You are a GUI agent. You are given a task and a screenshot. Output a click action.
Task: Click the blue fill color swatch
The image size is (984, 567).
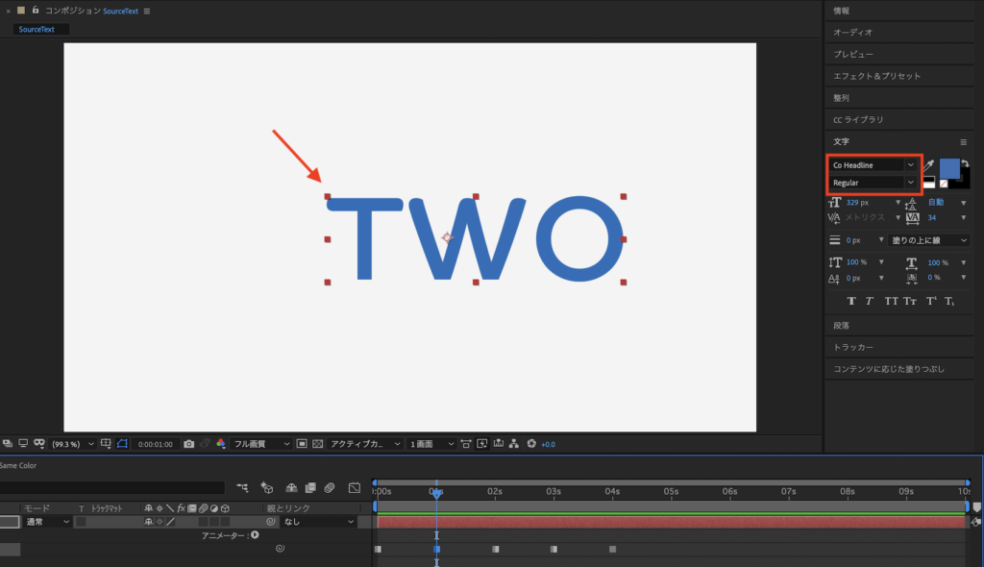tap(948, 168)
